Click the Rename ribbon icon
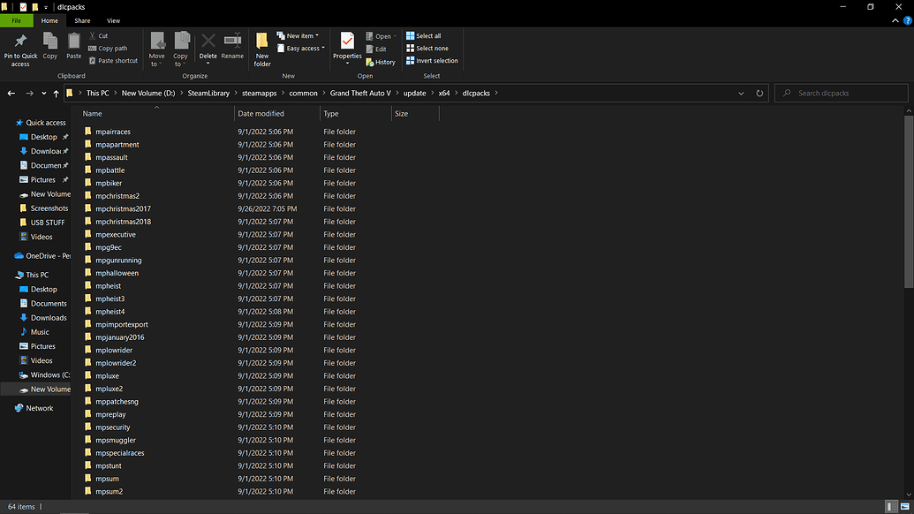 click(232, 46)
